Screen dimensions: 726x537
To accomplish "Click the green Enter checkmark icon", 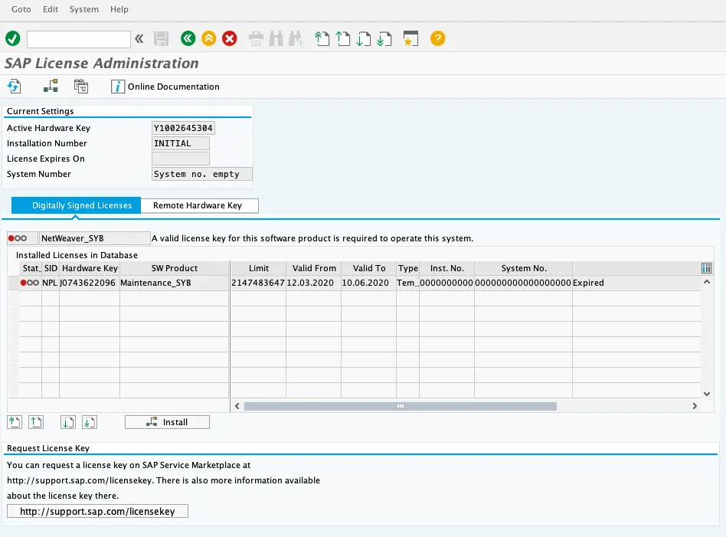I will pos(12,38).
